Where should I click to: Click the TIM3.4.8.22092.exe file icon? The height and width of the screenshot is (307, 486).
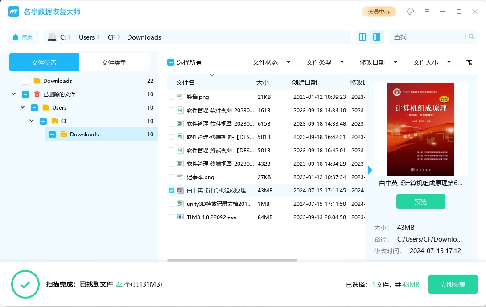tap(180, 217)
